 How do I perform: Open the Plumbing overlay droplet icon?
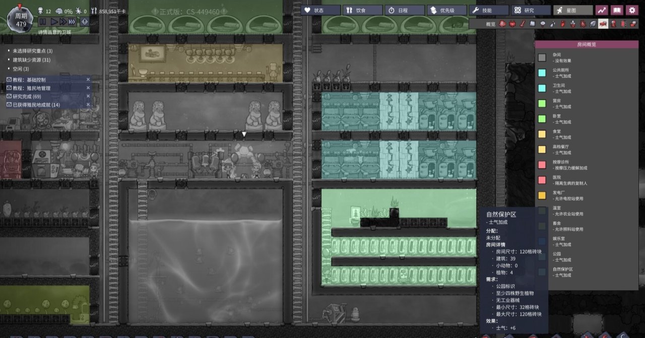553,24
